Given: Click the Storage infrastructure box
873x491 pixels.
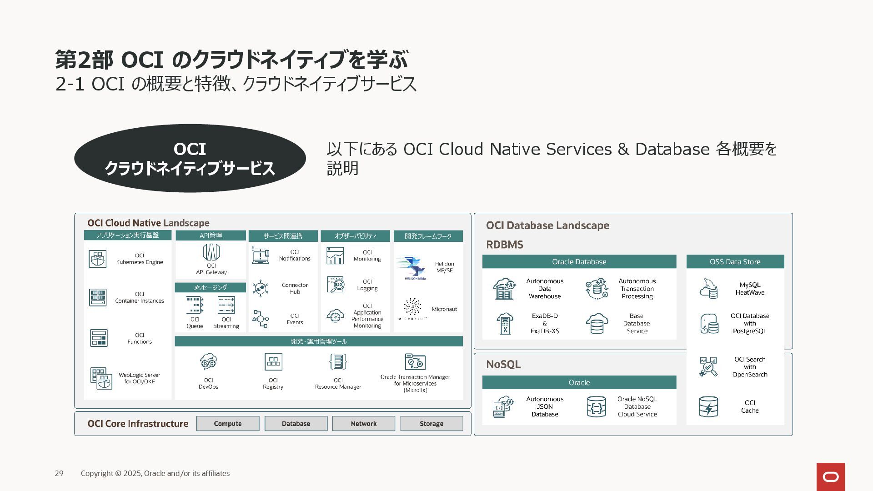Looking at the screenshot, I should click(431, 423).
